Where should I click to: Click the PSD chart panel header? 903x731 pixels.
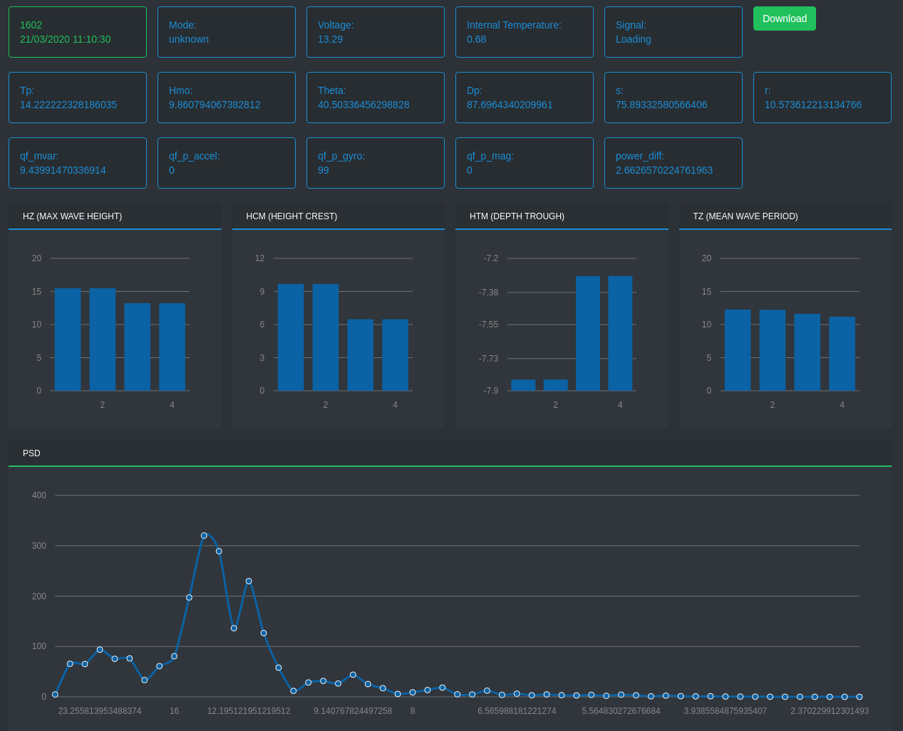pyautogui.click(x=450, y=453)
